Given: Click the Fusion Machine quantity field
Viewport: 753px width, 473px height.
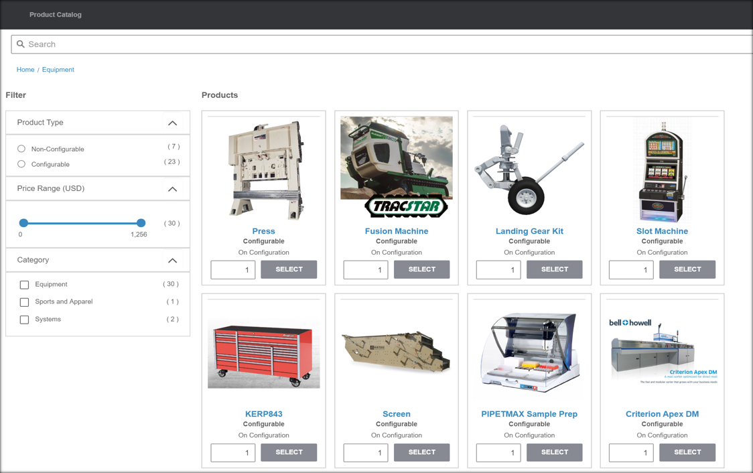Looking at the screenshot, I should [366, 270].
